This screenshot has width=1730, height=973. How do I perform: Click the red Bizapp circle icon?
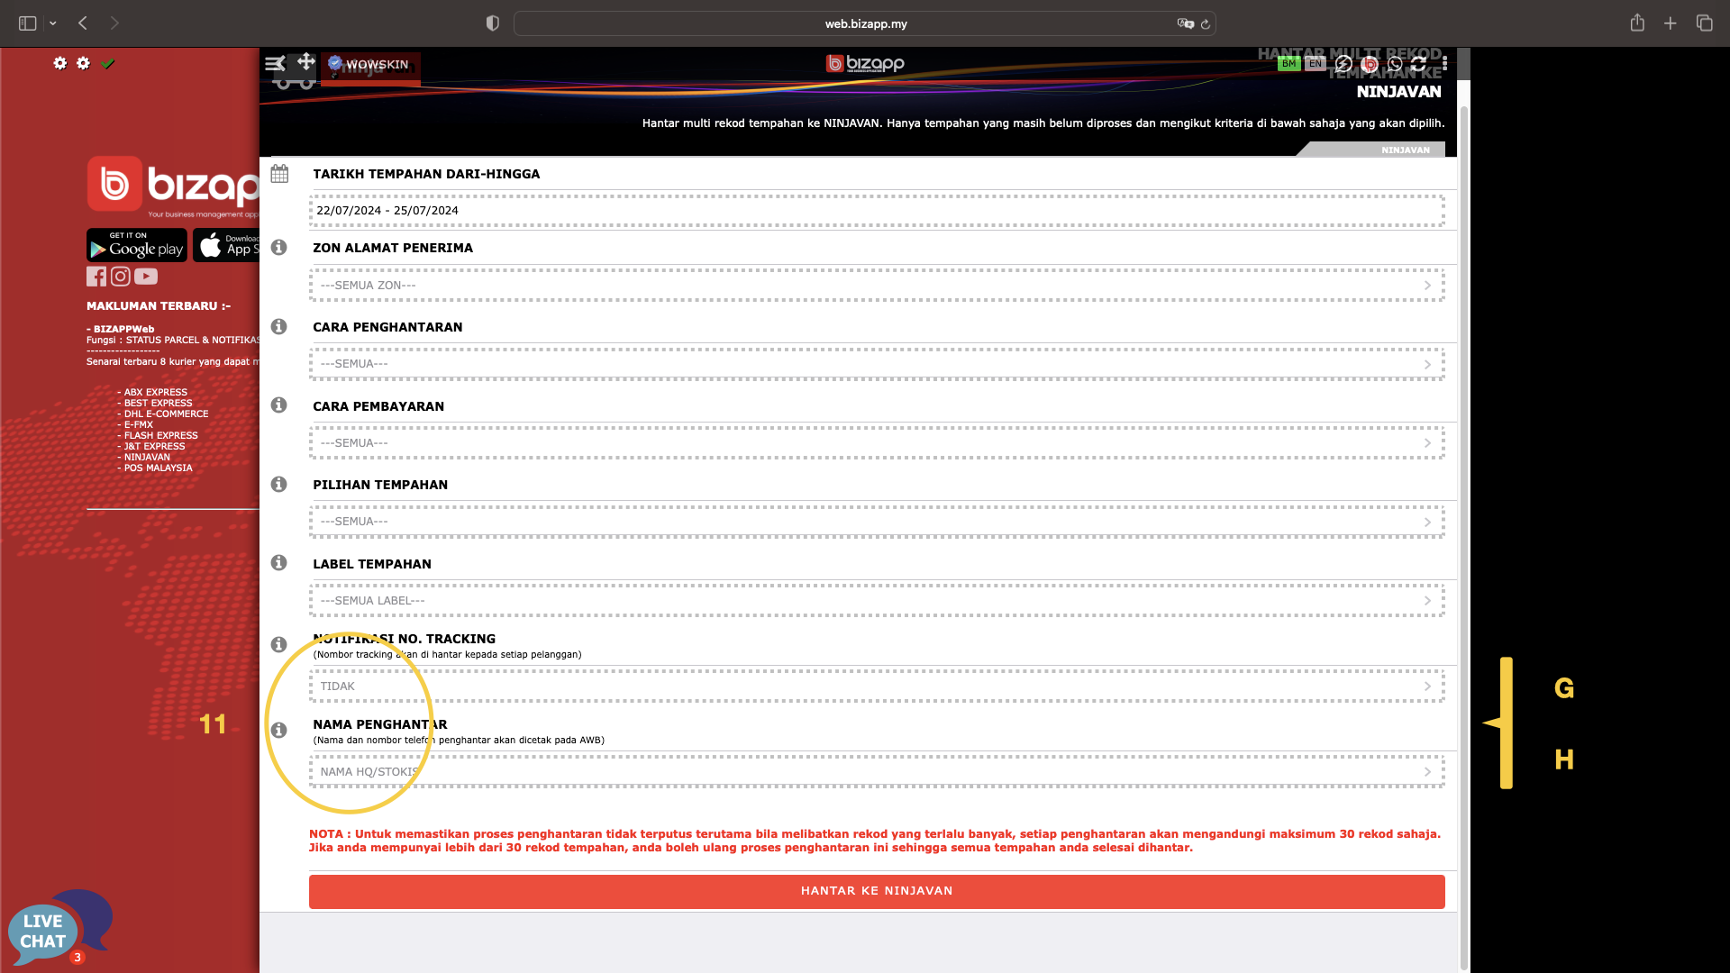1370,64
